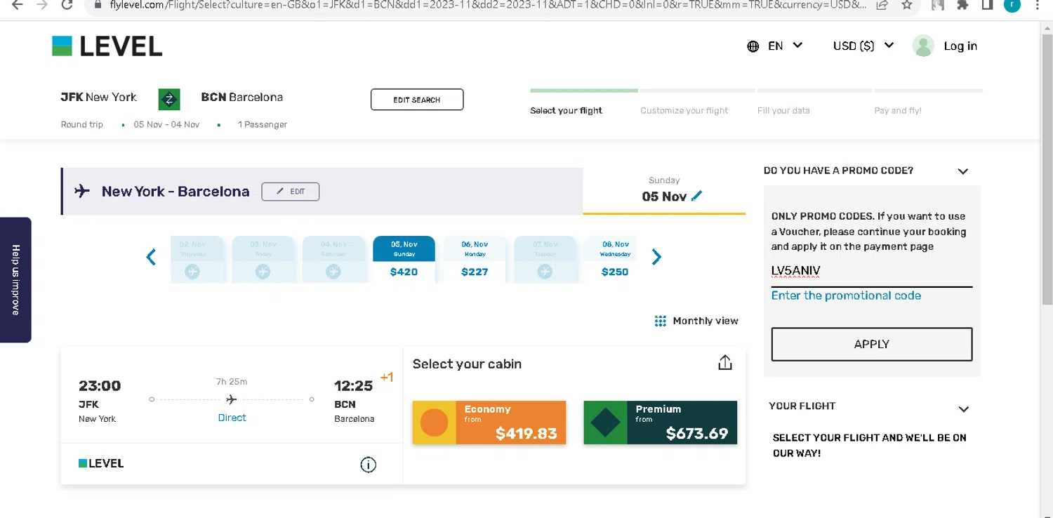Open the Chrome profile avatar
Viewport: 1053px width, 518px height.
pyautogui.click(x=1012, y=5)
